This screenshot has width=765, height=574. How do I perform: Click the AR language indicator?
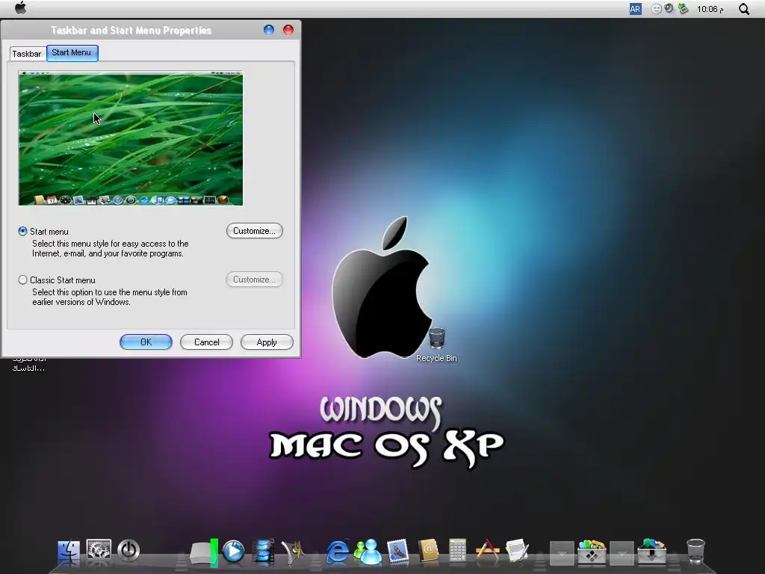pos(635,9)
